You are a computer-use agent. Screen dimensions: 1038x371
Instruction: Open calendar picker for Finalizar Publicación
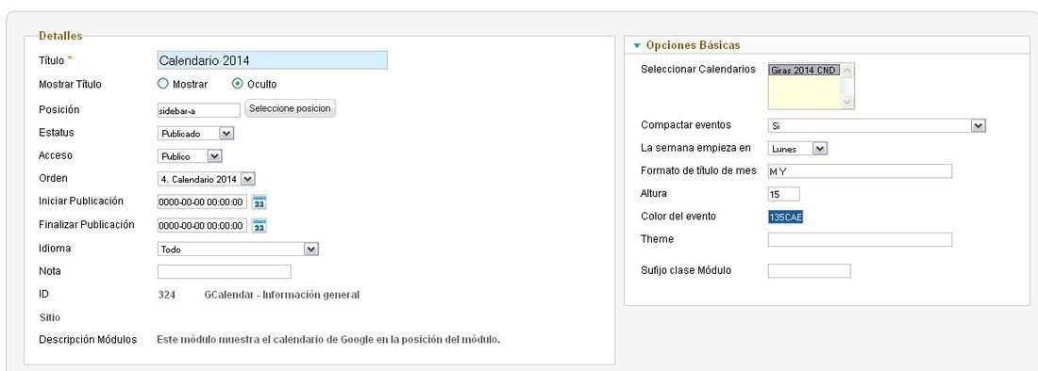coord(259,226)
